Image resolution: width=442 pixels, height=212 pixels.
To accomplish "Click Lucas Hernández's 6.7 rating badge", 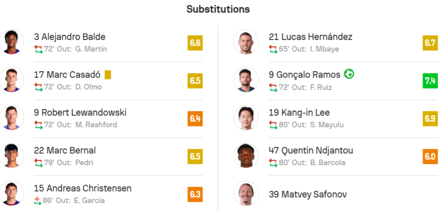I will 430,43.
